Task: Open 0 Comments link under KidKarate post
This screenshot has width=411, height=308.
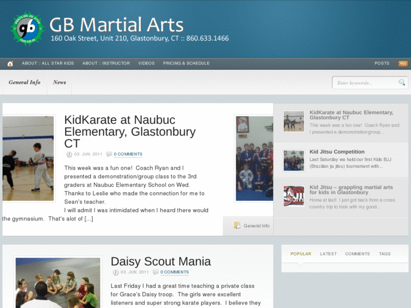Action: point(128,154)
